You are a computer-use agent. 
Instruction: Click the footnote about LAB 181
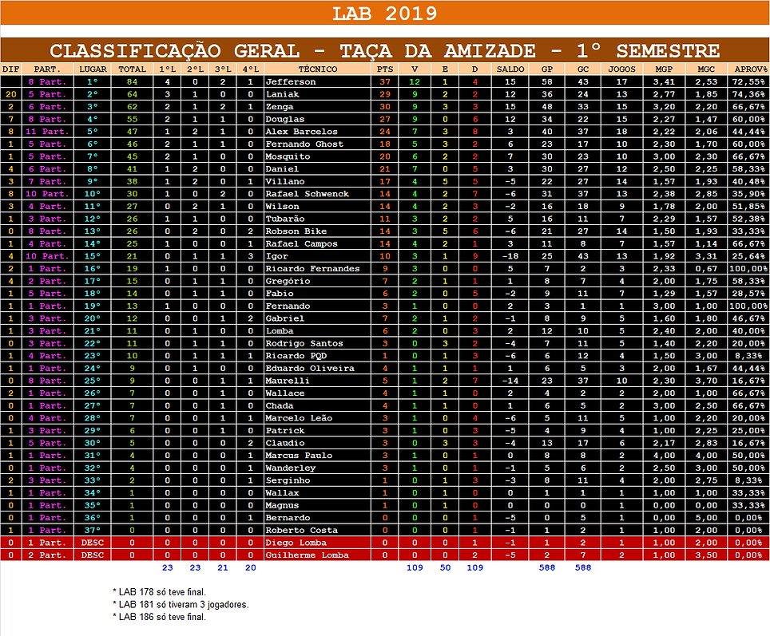181,605
